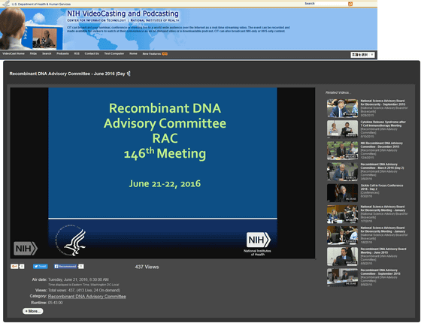Open the RSS menu item
Viewport: 421px width, 323px height.
(77, 53)
